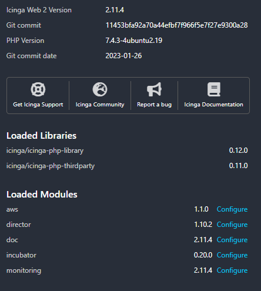Click the Icinga Web 2 version number

pos(115,10)
